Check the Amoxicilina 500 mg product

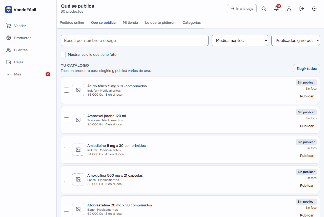coord(67,179)
